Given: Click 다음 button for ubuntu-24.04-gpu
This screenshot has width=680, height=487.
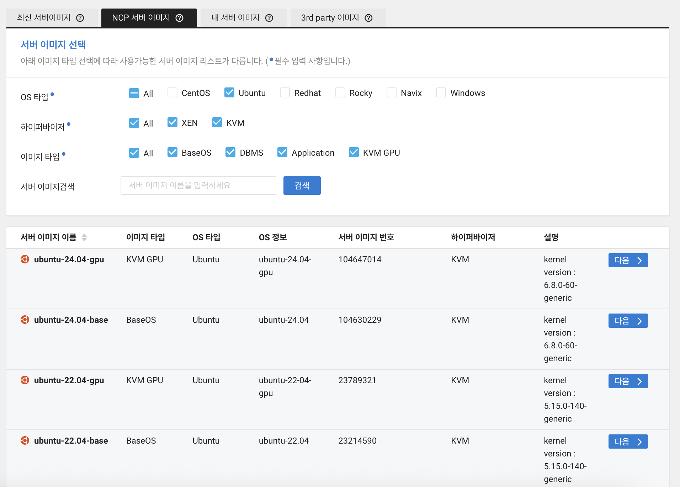Looking at the screenshot, I should point(628,260).
